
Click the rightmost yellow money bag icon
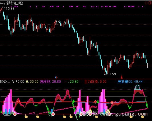(x=108, y=111)
